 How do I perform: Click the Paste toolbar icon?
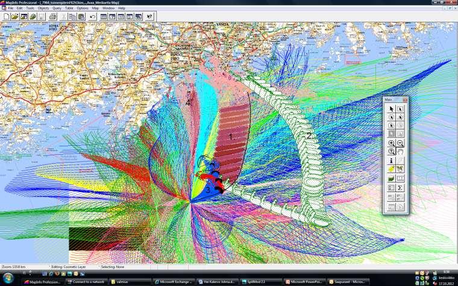point(81,16)
